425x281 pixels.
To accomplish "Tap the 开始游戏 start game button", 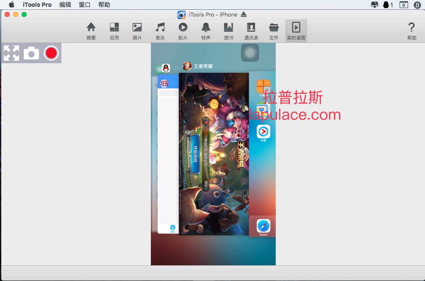I will tap(195, 154).
